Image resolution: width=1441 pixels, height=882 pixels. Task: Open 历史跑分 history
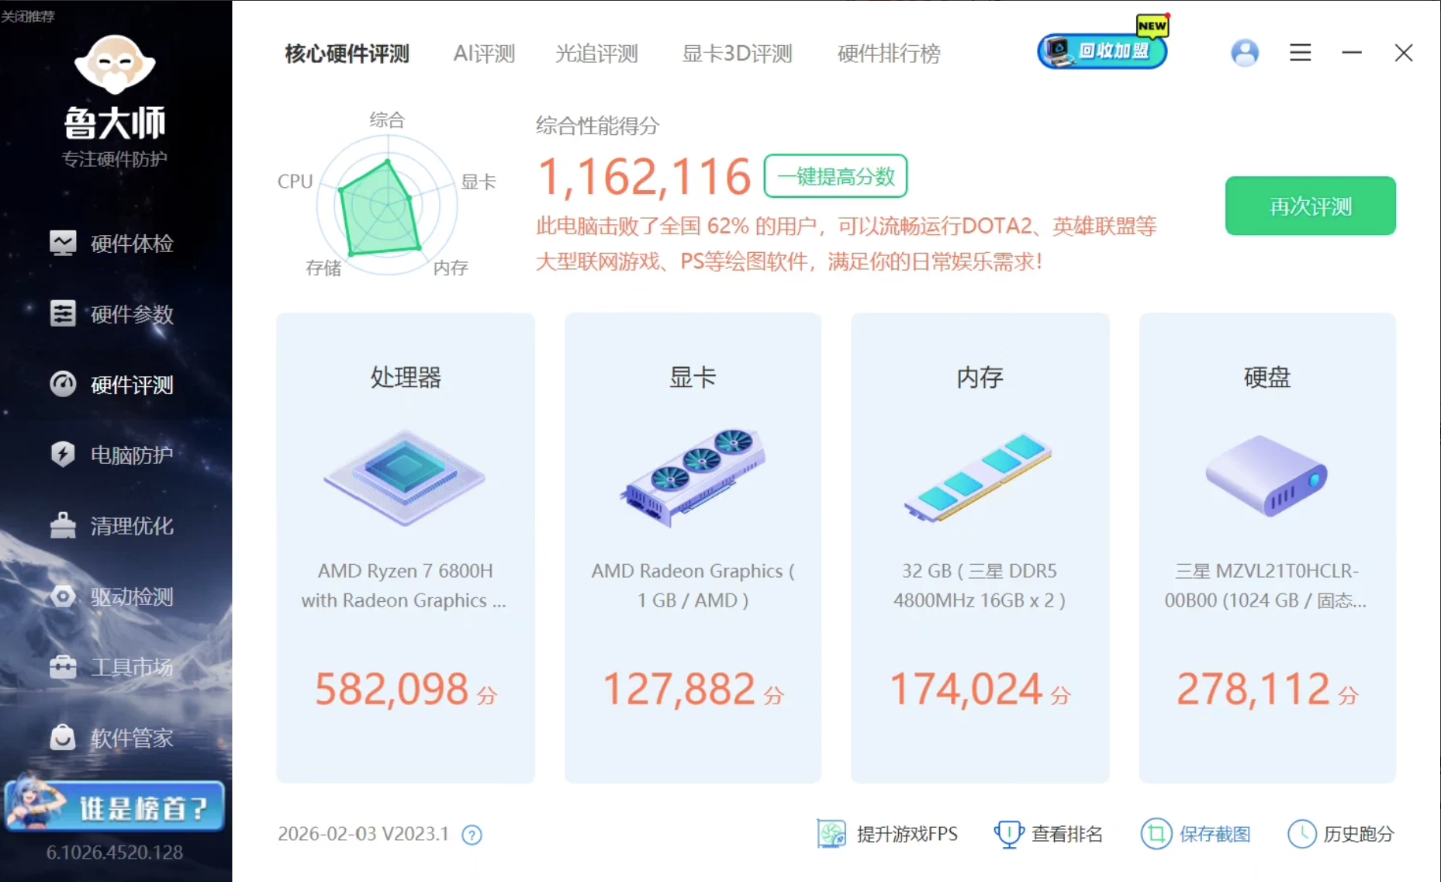coord(1341,834)
